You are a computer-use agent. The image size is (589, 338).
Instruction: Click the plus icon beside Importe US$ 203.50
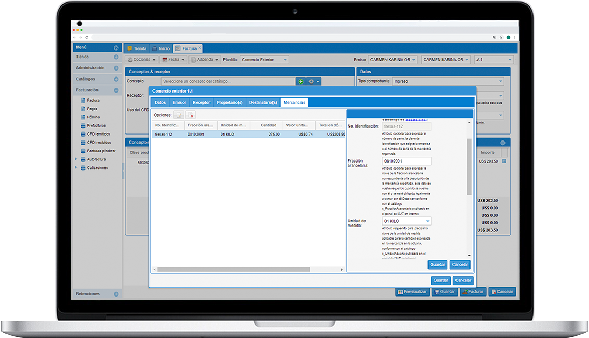[x=504, y=161]
